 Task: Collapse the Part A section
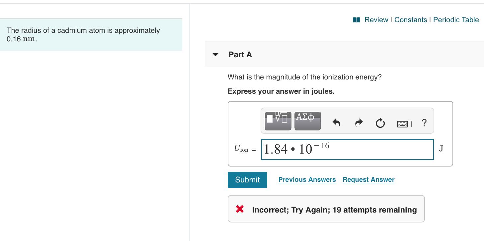tap(215, 55)
